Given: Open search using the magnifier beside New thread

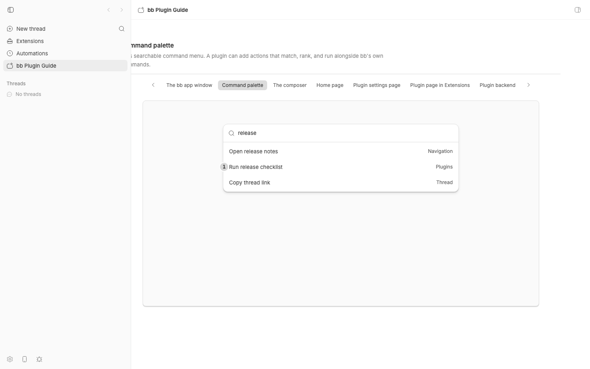Looking at the screenshot, I should (x=122, y=29).
